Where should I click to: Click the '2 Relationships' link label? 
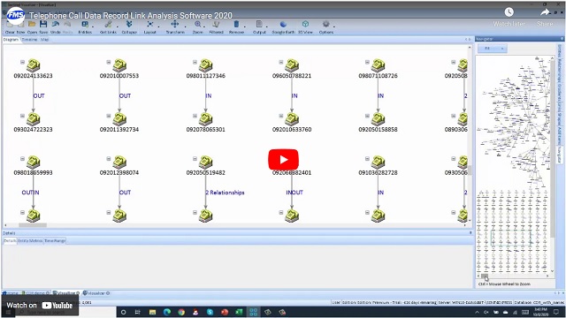(x=225, y=193)
